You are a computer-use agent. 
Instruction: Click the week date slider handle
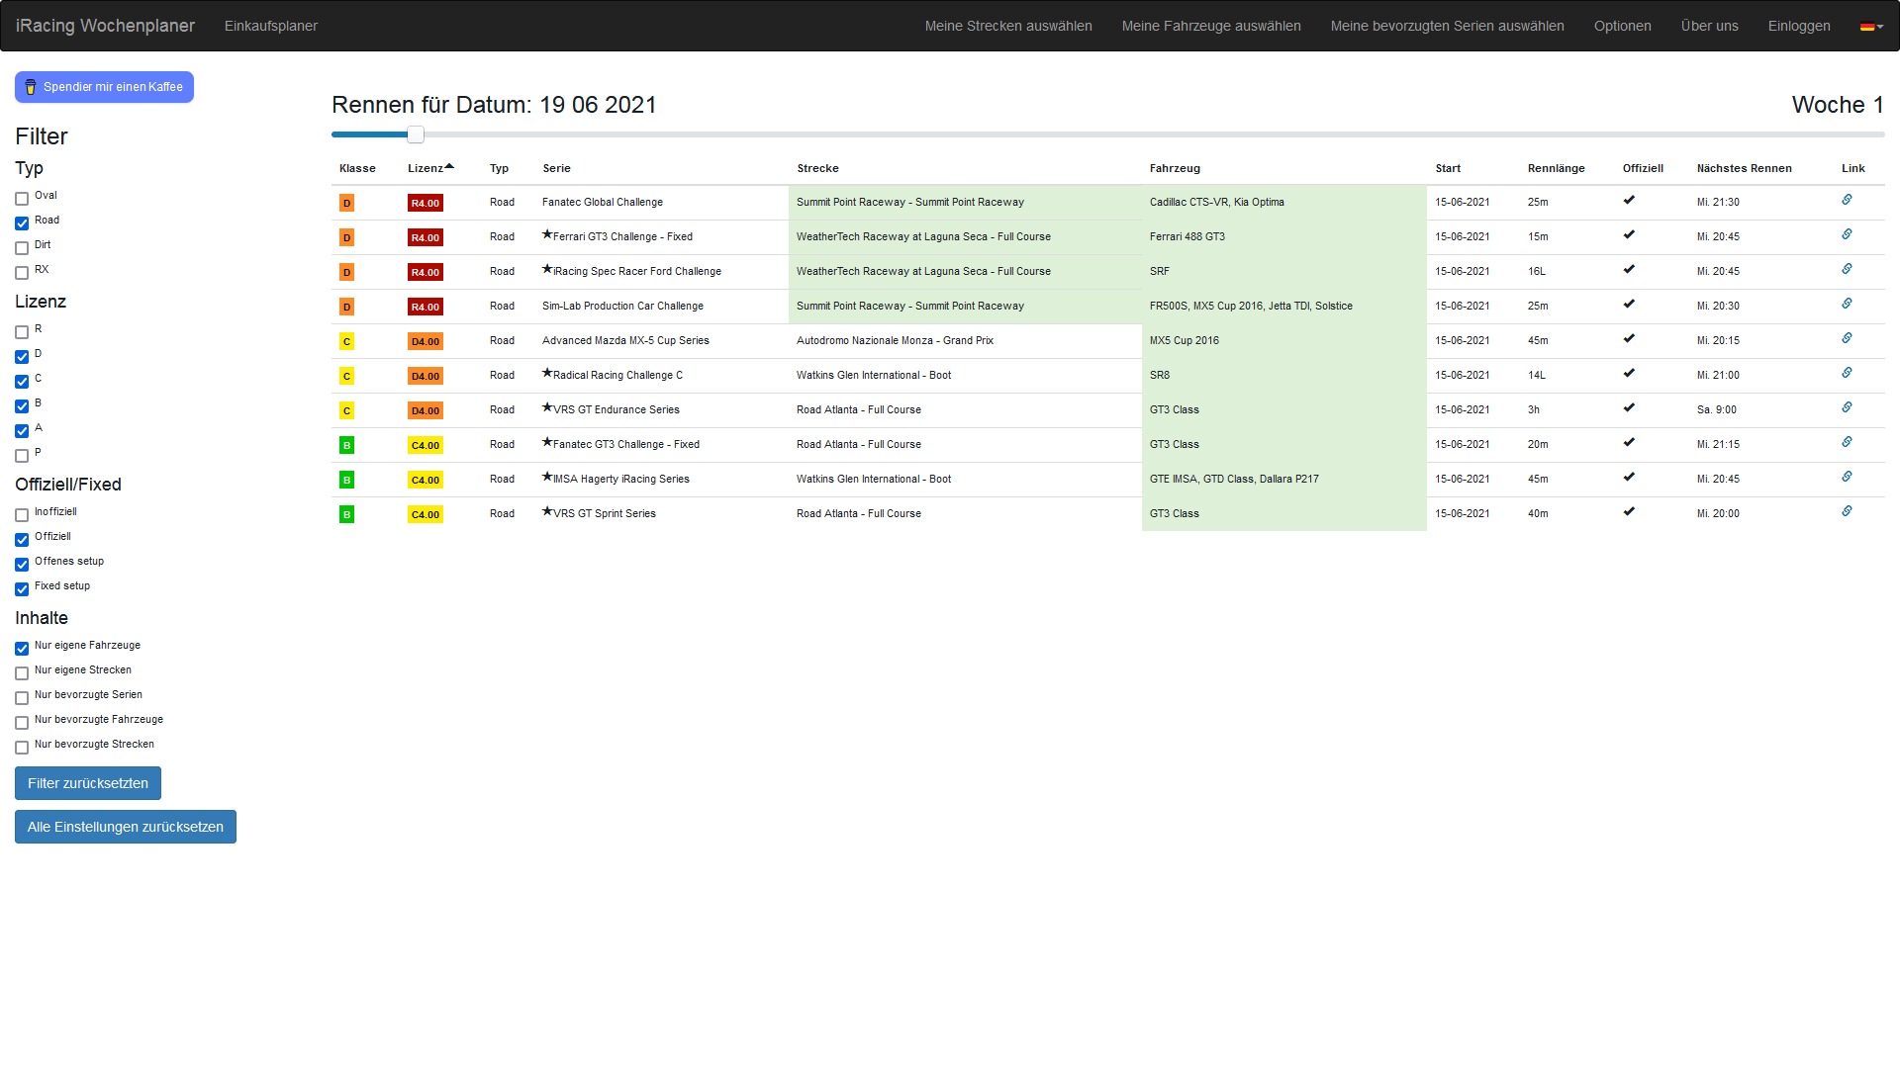(x=416, y=134)
